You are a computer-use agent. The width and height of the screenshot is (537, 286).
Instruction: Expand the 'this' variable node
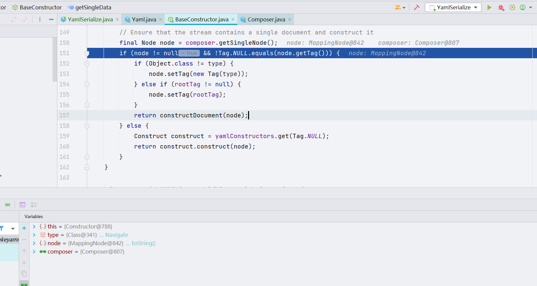tap(34, 226)
